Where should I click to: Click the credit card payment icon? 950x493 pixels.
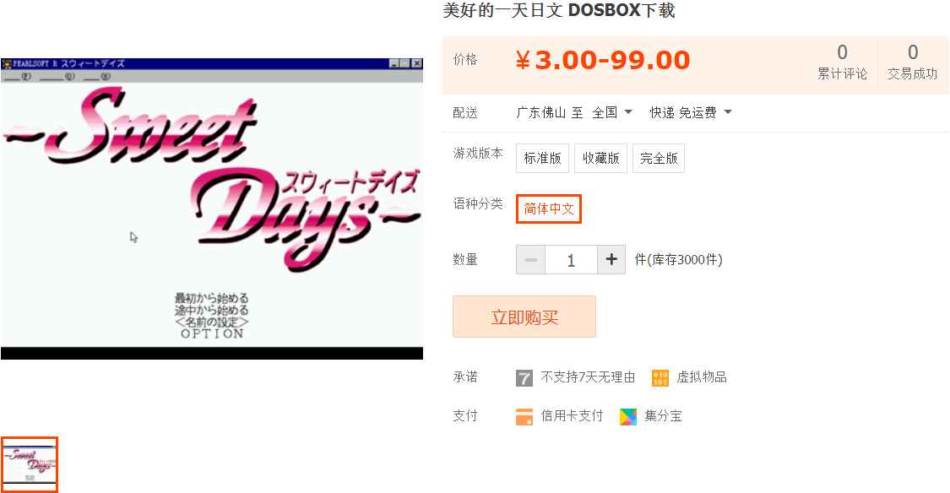(524, 417)
